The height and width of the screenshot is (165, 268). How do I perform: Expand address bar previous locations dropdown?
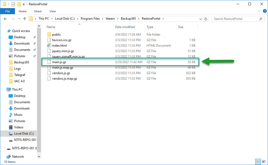tap(201, 19)
